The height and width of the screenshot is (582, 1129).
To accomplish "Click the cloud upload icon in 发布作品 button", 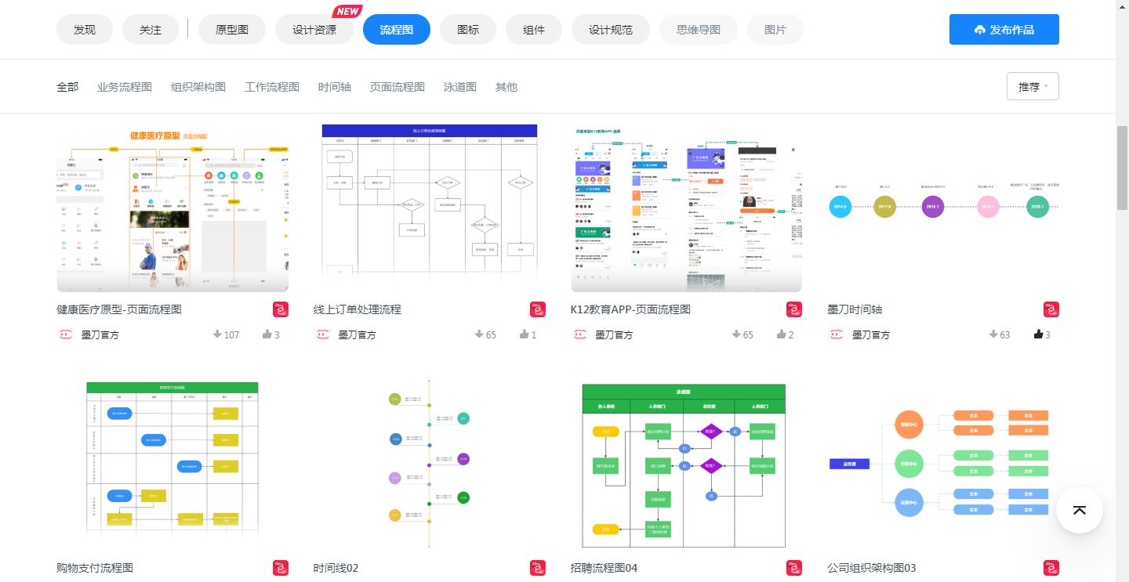I will (979, 29).
